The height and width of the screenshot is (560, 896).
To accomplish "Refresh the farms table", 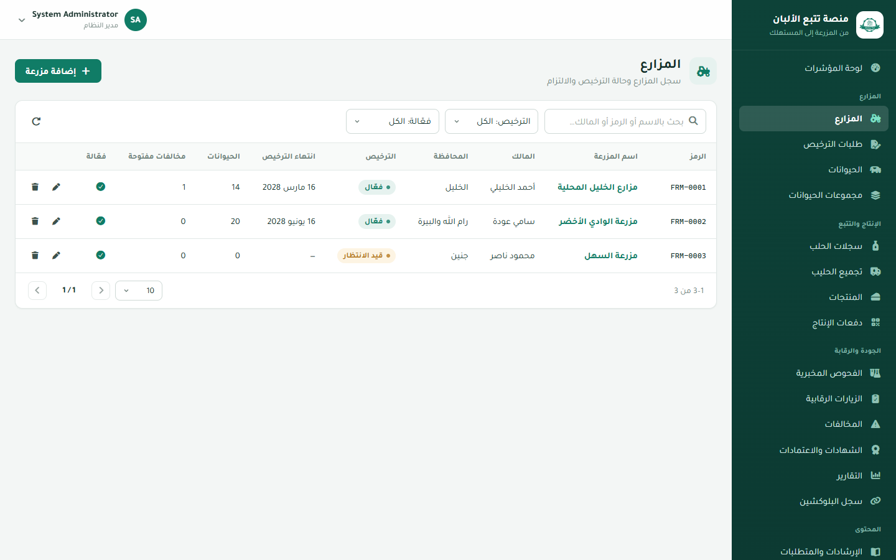I will click(x=36, y=121).
